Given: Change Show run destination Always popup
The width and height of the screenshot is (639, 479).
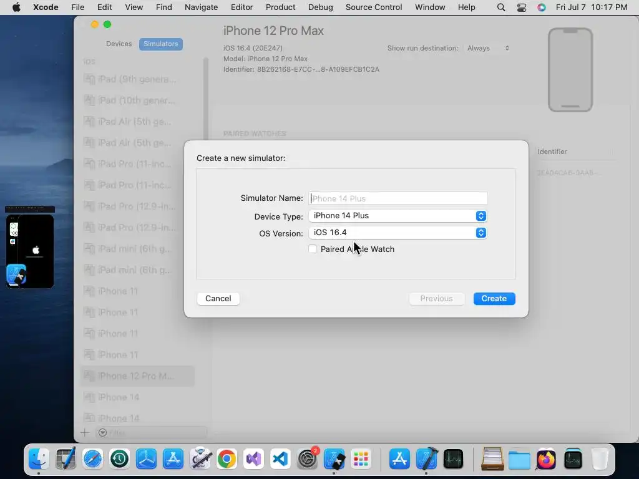Looking at the screenshot, I should 487,48.
